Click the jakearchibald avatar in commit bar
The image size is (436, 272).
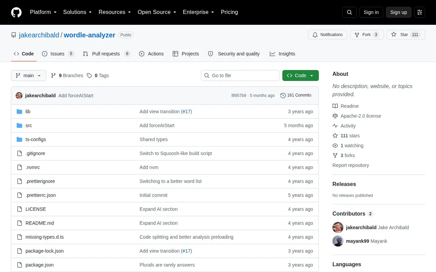coord(19,96)
